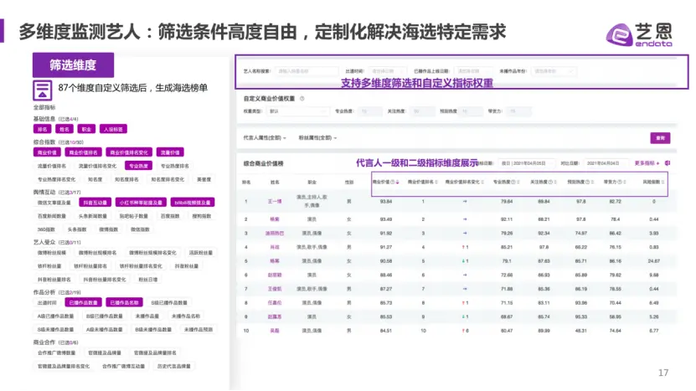Screen dimensions: 696x391
Task: Enable the 合作推广微博数量 indicator tag
Action: pyautogui.click(x=56, y=352)
